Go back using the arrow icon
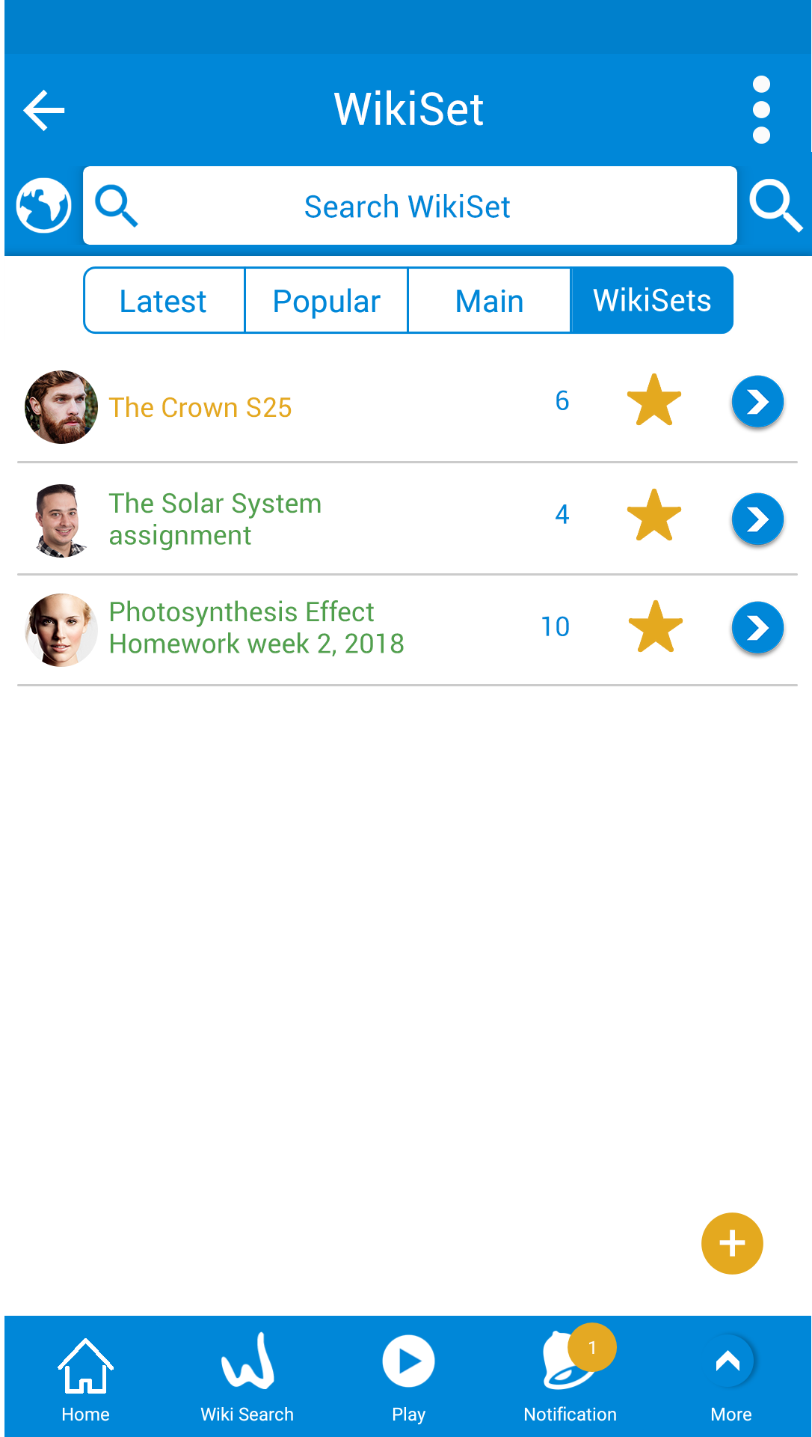This screenshot has height=1437, width=812. (44, 110)
